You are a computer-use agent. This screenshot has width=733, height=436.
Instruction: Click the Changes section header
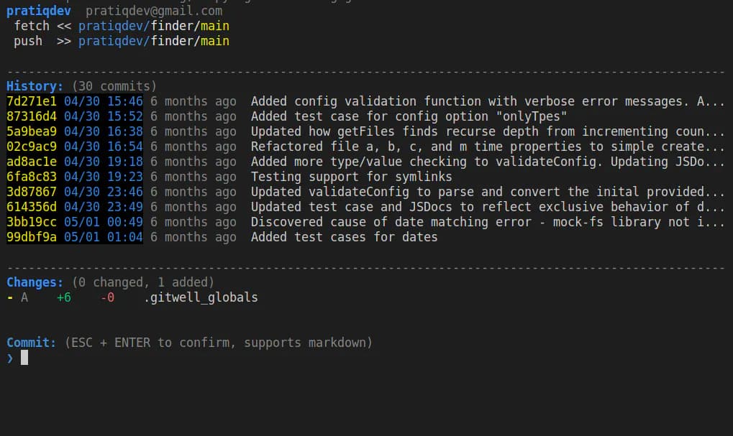(x=35, y=282)
